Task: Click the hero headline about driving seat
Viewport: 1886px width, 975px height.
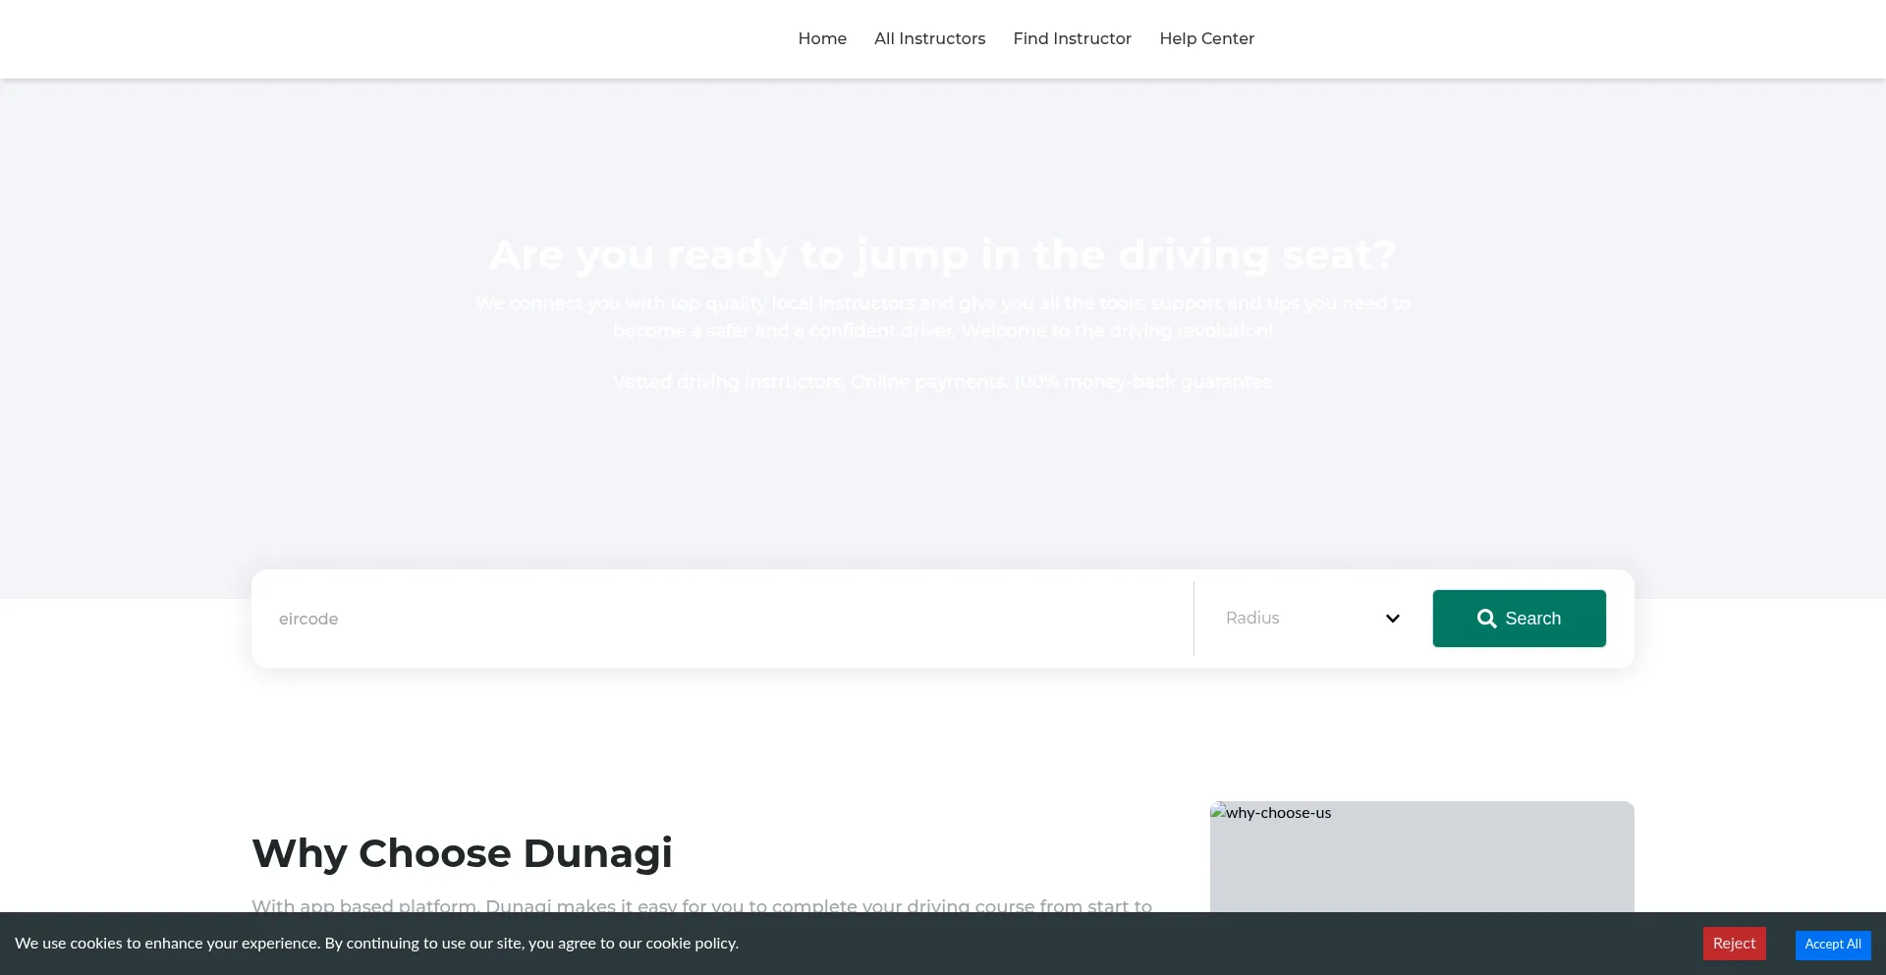Action: pyautogui.click(x=943, y=255)
